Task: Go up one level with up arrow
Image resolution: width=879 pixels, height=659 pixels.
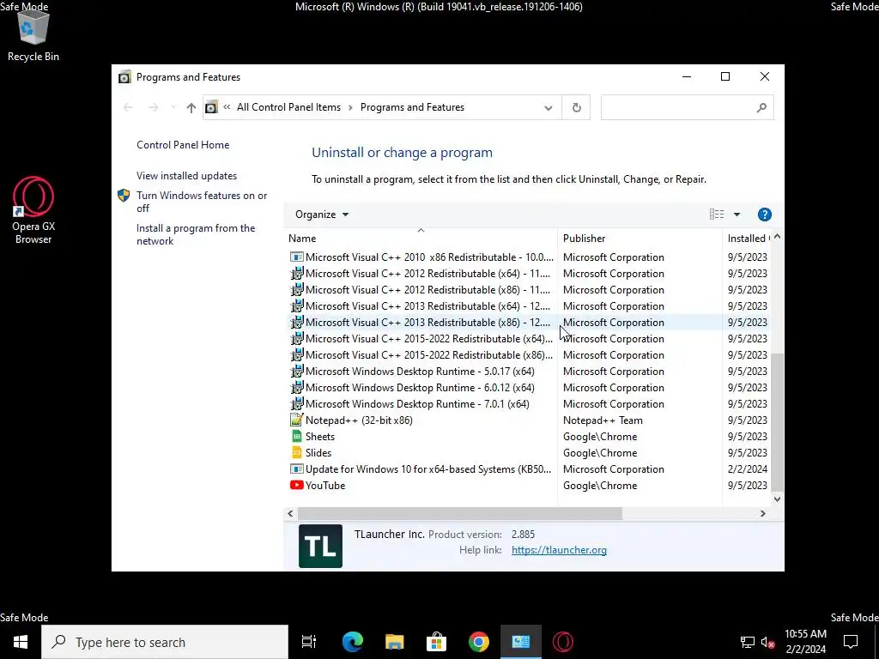Action: pos(191,107)
